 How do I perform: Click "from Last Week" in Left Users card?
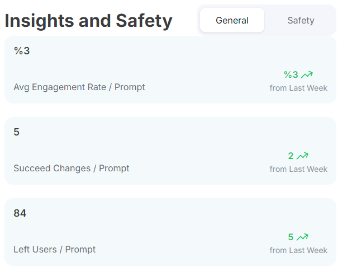coord(298,250)
